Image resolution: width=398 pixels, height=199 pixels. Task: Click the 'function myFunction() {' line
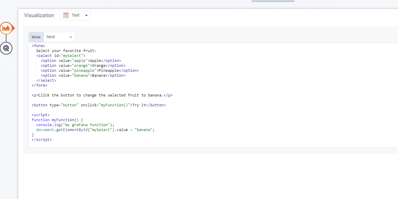click(x=58, y=120)
